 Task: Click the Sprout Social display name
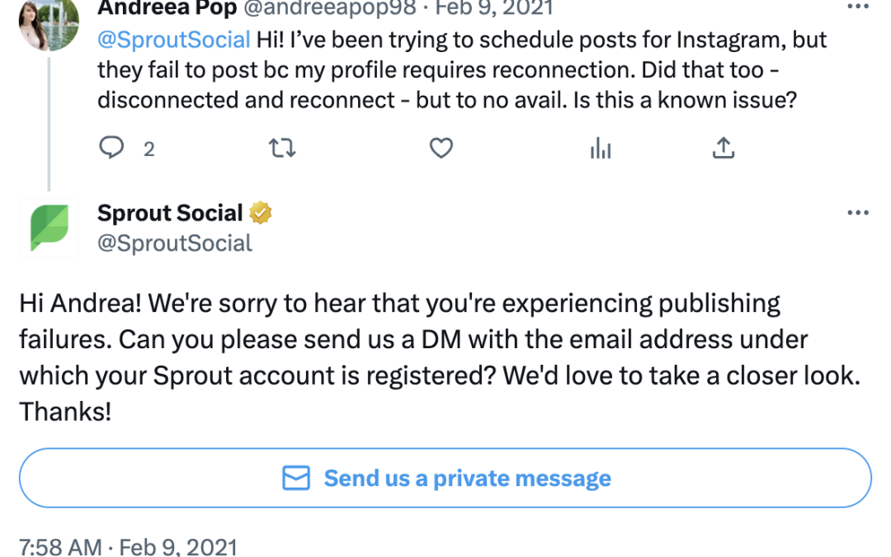[x=170, y=213]
